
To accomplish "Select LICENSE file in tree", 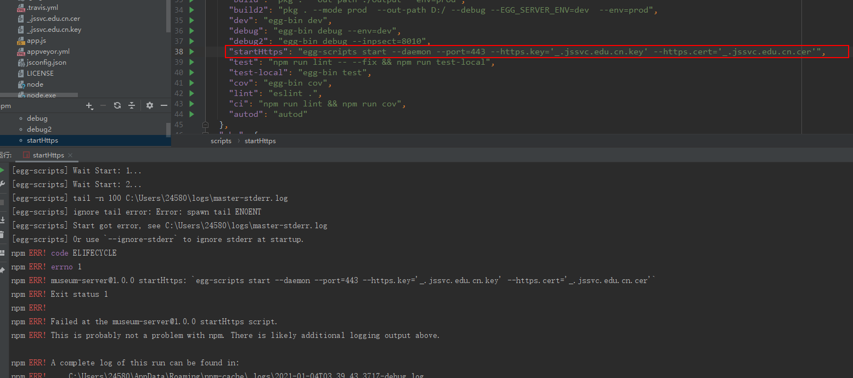I will tap(40, 74).
